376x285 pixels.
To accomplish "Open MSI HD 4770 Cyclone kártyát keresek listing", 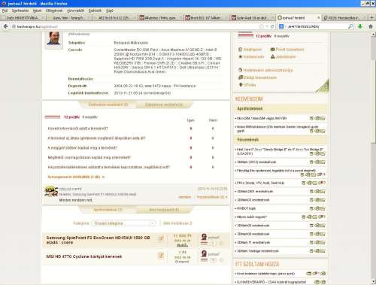I will pyautogui.click(x=84, y=256).
